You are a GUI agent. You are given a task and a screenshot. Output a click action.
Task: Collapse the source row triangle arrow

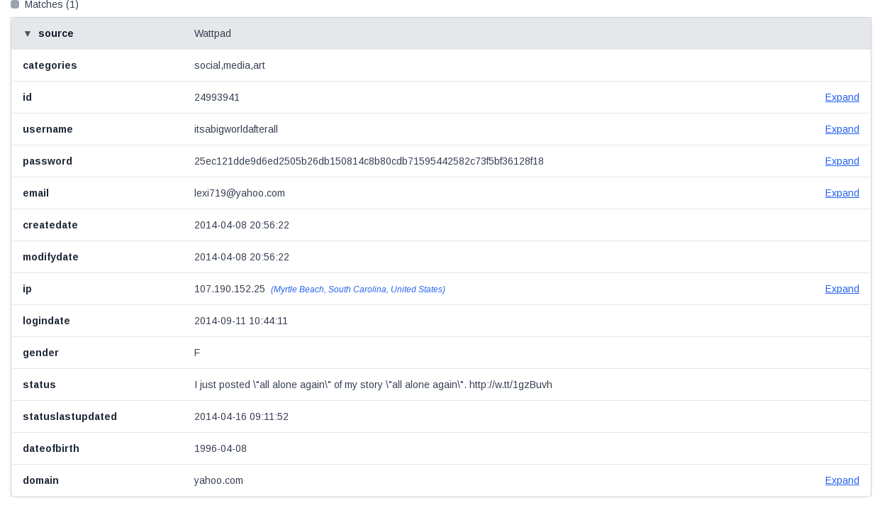click(28, 33)
